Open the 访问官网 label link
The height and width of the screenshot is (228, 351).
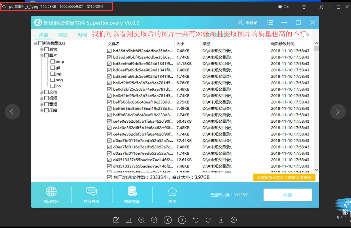point(51,202)
